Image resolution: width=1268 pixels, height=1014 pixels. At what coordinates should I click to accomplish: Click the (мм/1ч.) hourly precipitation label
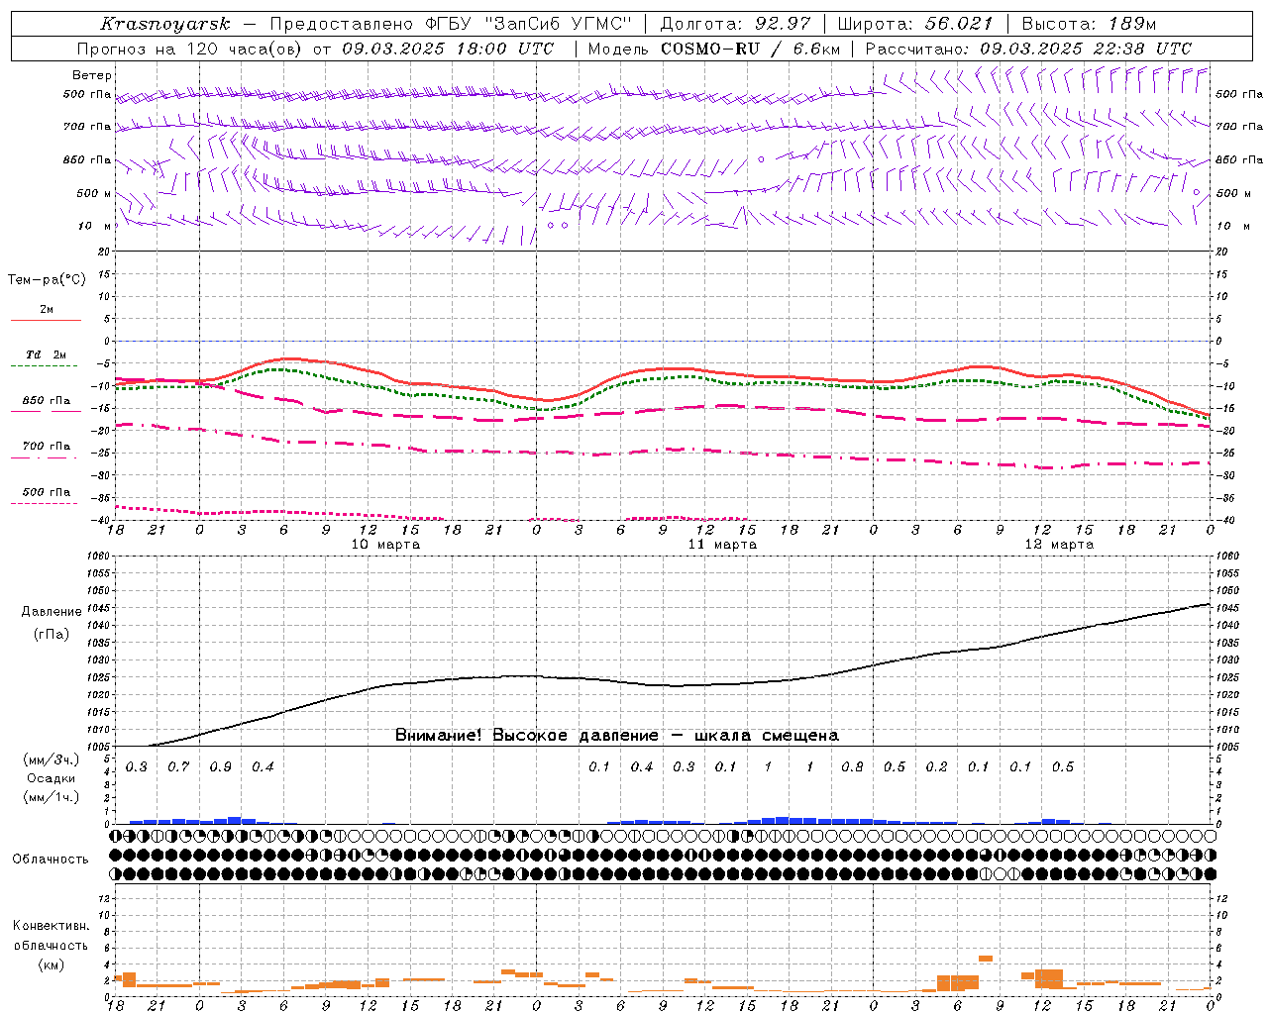click(x=52, y=797)
